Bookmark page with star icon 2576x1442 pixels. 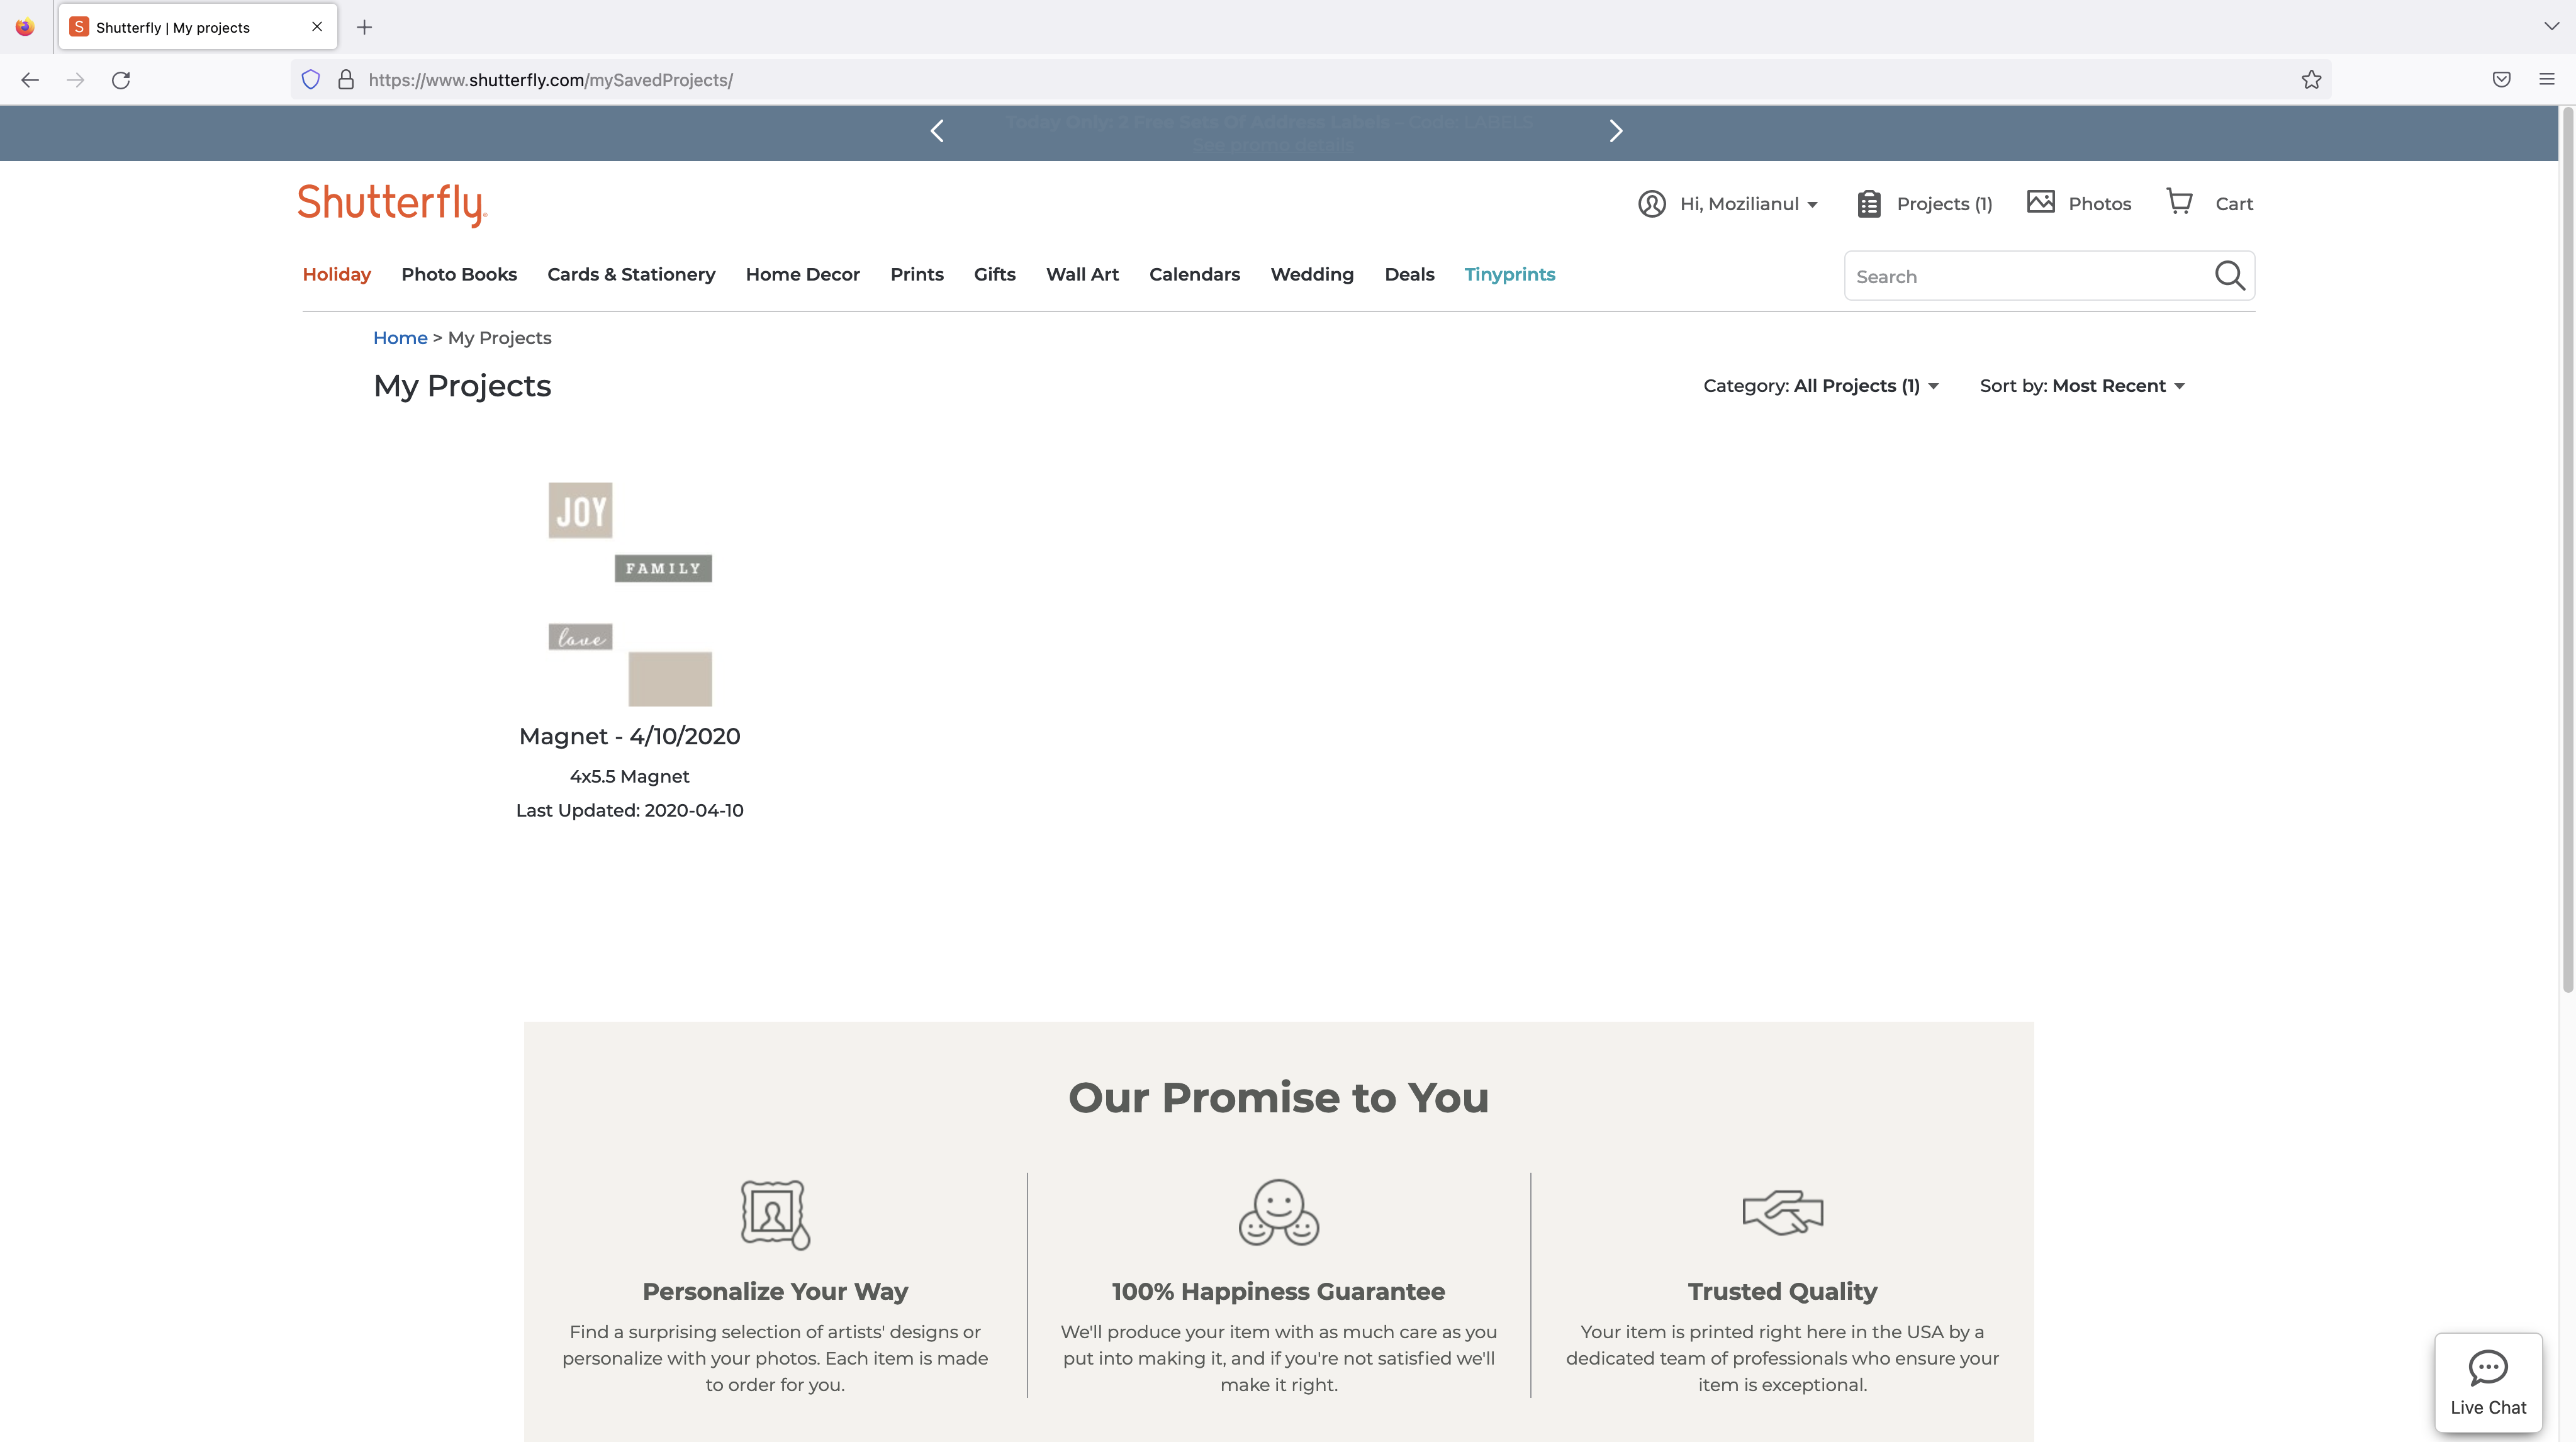click(x=2310, y=80)
